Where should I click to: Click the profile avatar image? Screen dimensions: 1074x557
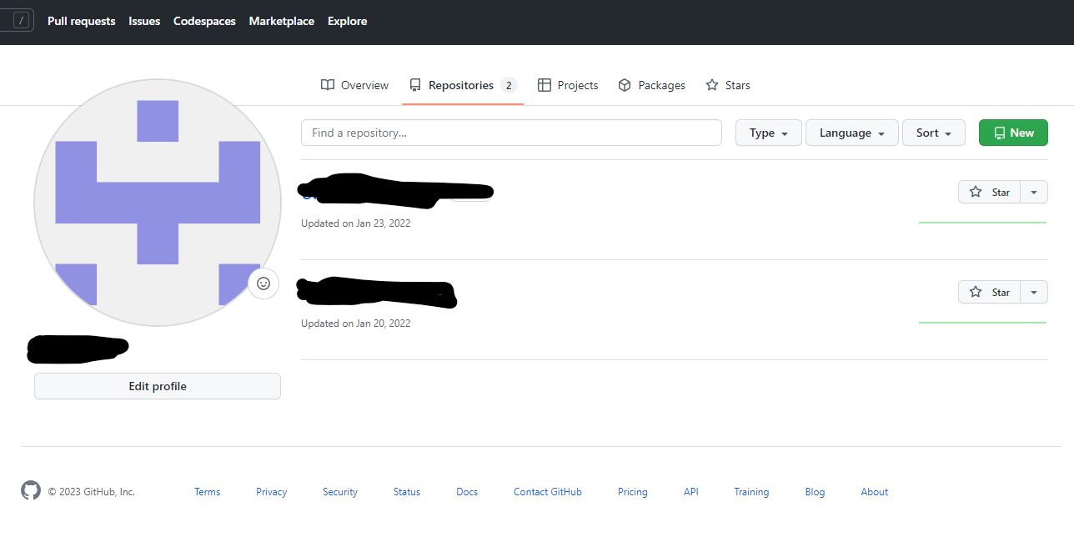pos(158,203)
